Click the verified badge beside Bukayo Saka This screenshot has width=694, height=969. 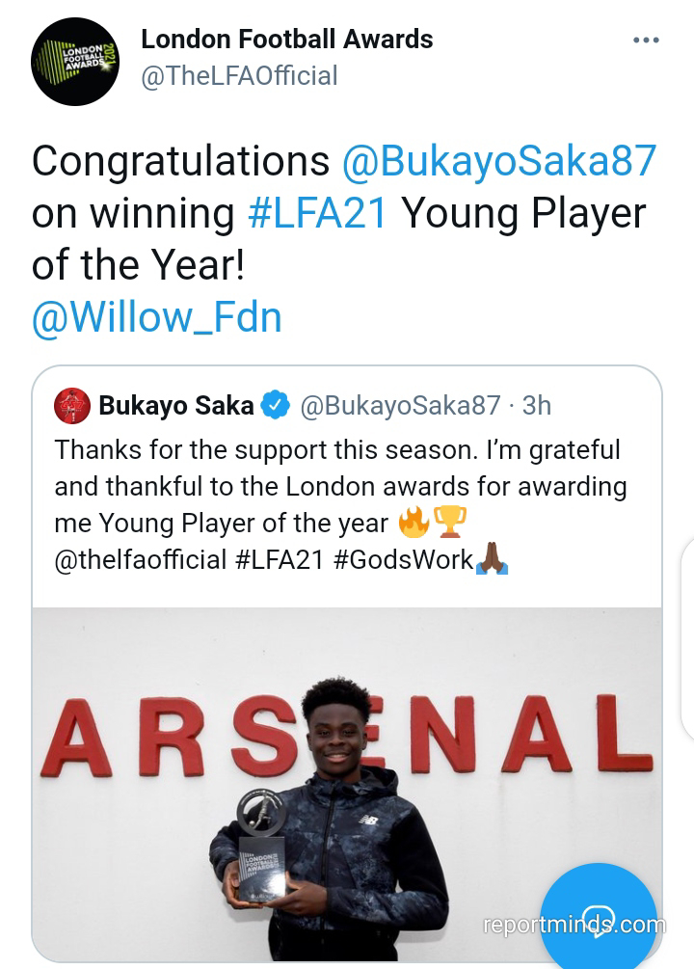tap(277, 405)
